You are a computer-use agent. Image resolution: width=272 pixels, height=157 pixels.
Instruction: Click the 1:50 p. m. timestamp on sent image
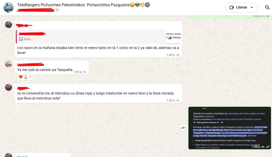tap(258, 146)
